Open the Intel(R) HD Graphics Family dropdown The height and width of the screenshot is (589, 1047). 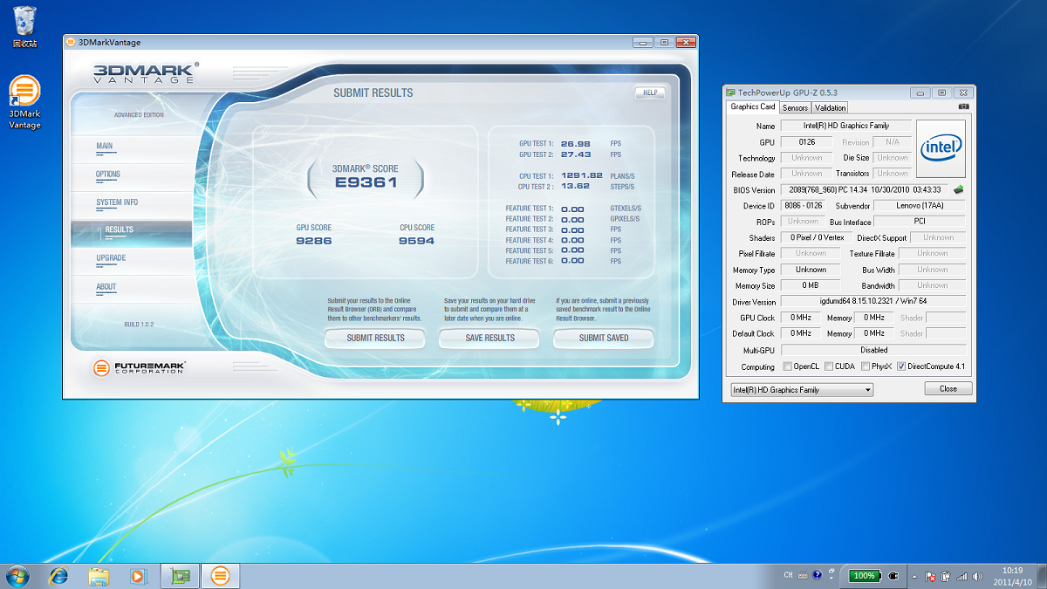pyautogui.click(x=802, y=389)
